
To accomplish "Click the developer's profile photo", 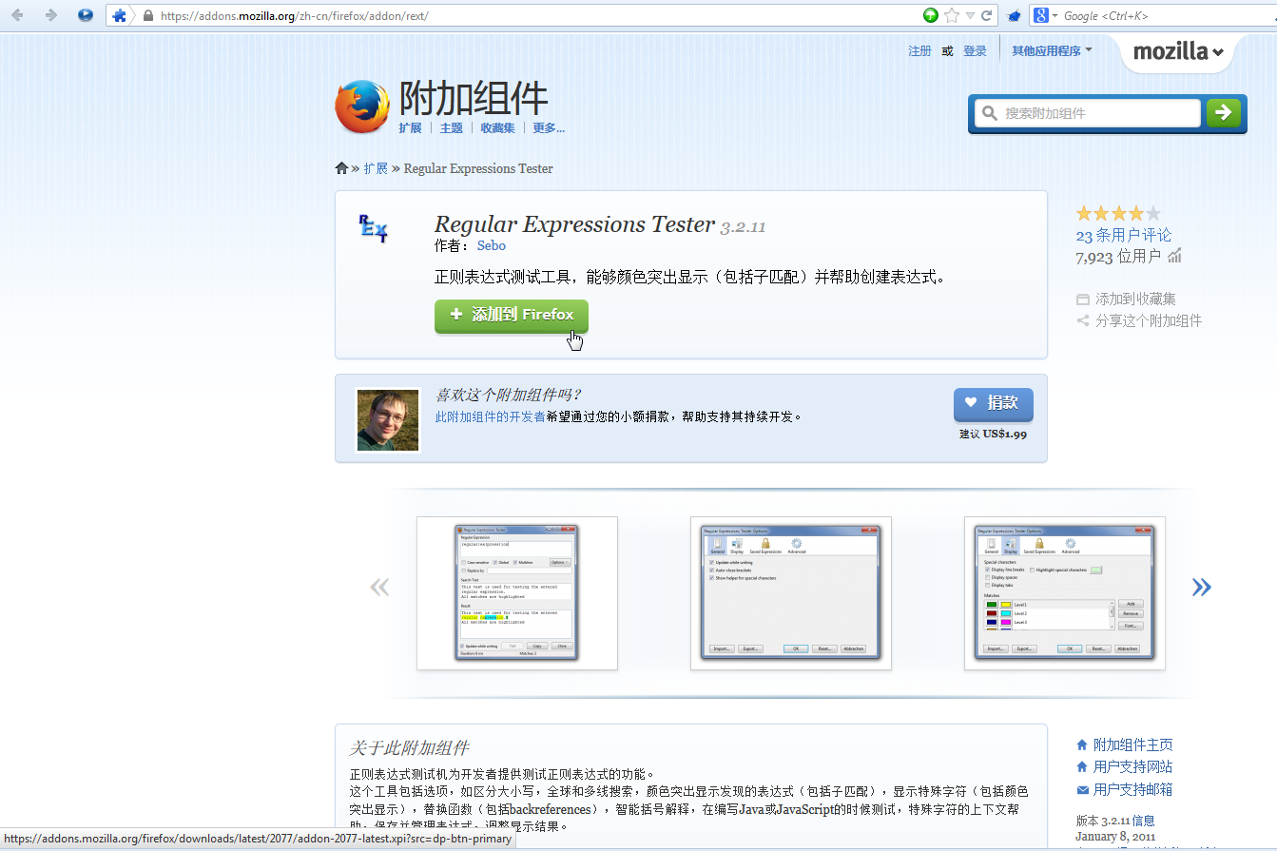I will (x=388, y=419).
